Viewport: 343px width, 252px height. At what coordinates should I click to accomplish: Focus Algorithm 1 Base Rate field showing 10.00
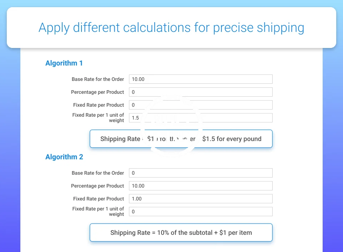pos(200,79)
